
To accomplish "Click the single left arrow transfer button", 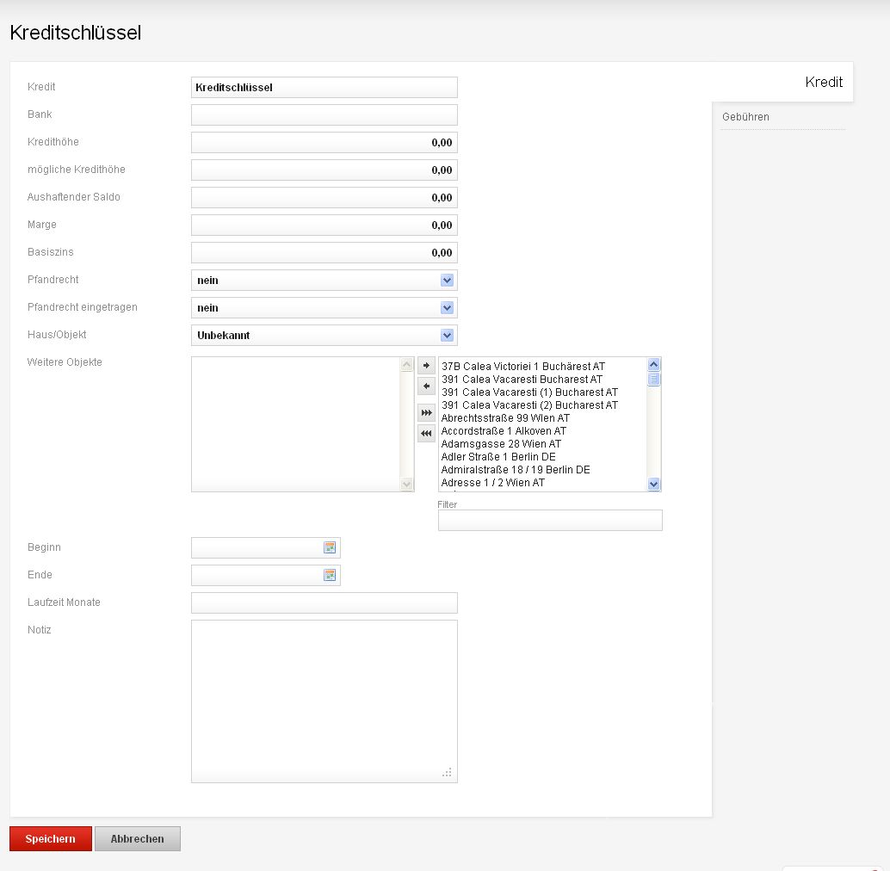I will tap(426, 387).
